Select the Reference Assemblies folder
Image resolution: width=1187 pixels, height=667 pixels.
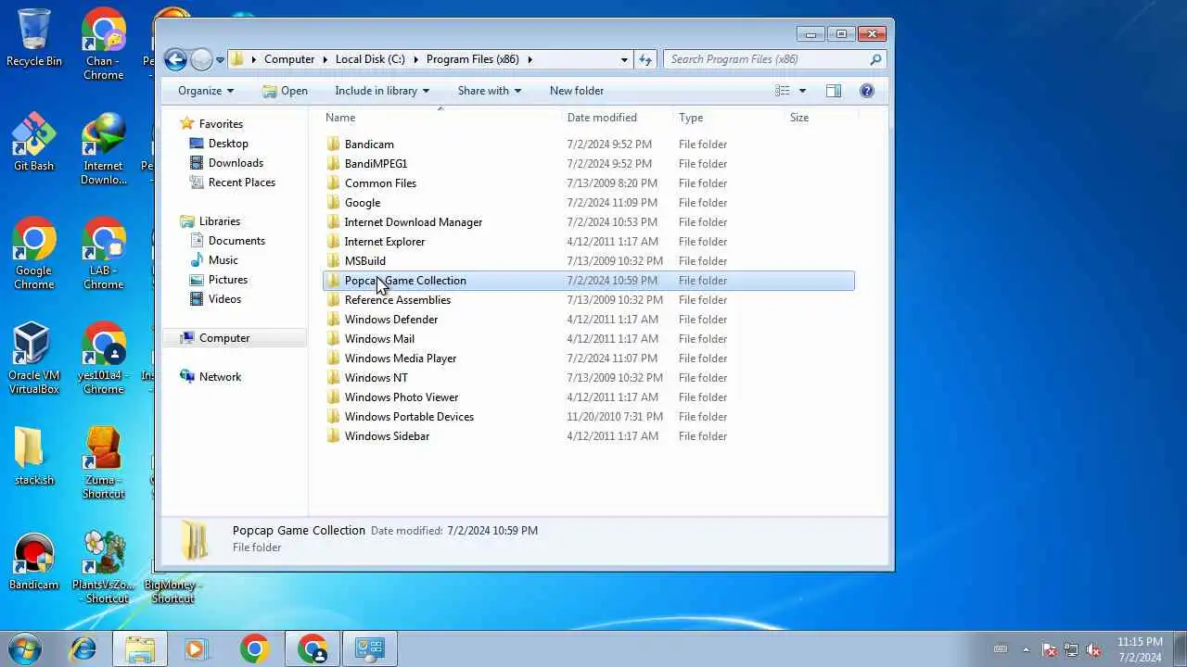[x=398, y=300]
